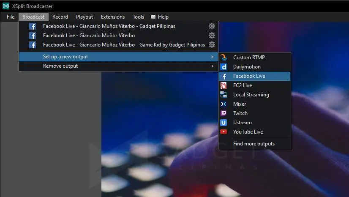Screen dimensions: 349x197
Task: Click the Local Streaming icon
Action: tap(224, 95)
